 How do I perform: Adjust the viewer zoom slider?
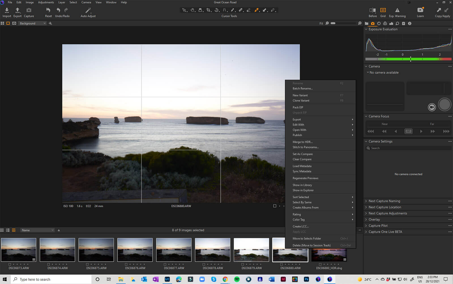[333, 23]
